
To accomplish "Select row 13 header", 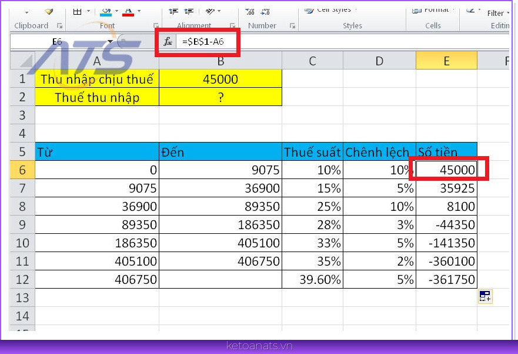I will click(x=22, y=298).
